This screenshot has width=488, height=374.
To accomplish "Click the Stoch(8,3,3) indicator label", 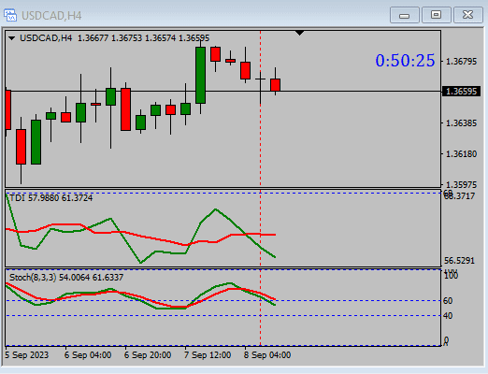I will (66, 277).
